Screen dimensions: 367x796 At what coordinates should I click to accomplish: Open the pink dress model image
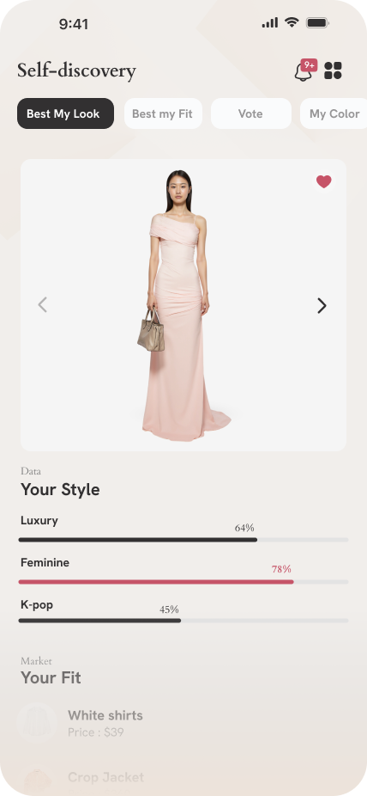coord(183,305)
